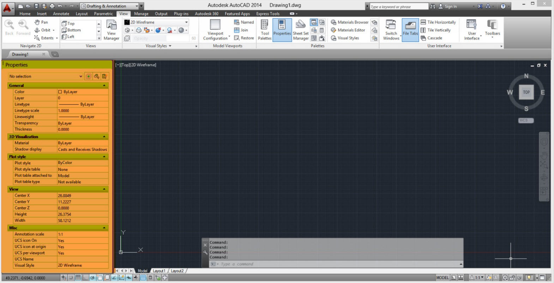The width and height of the screenshot is (554, 283).
Task: Click the Restore viewports button
Action: click(x=244, y=38)
